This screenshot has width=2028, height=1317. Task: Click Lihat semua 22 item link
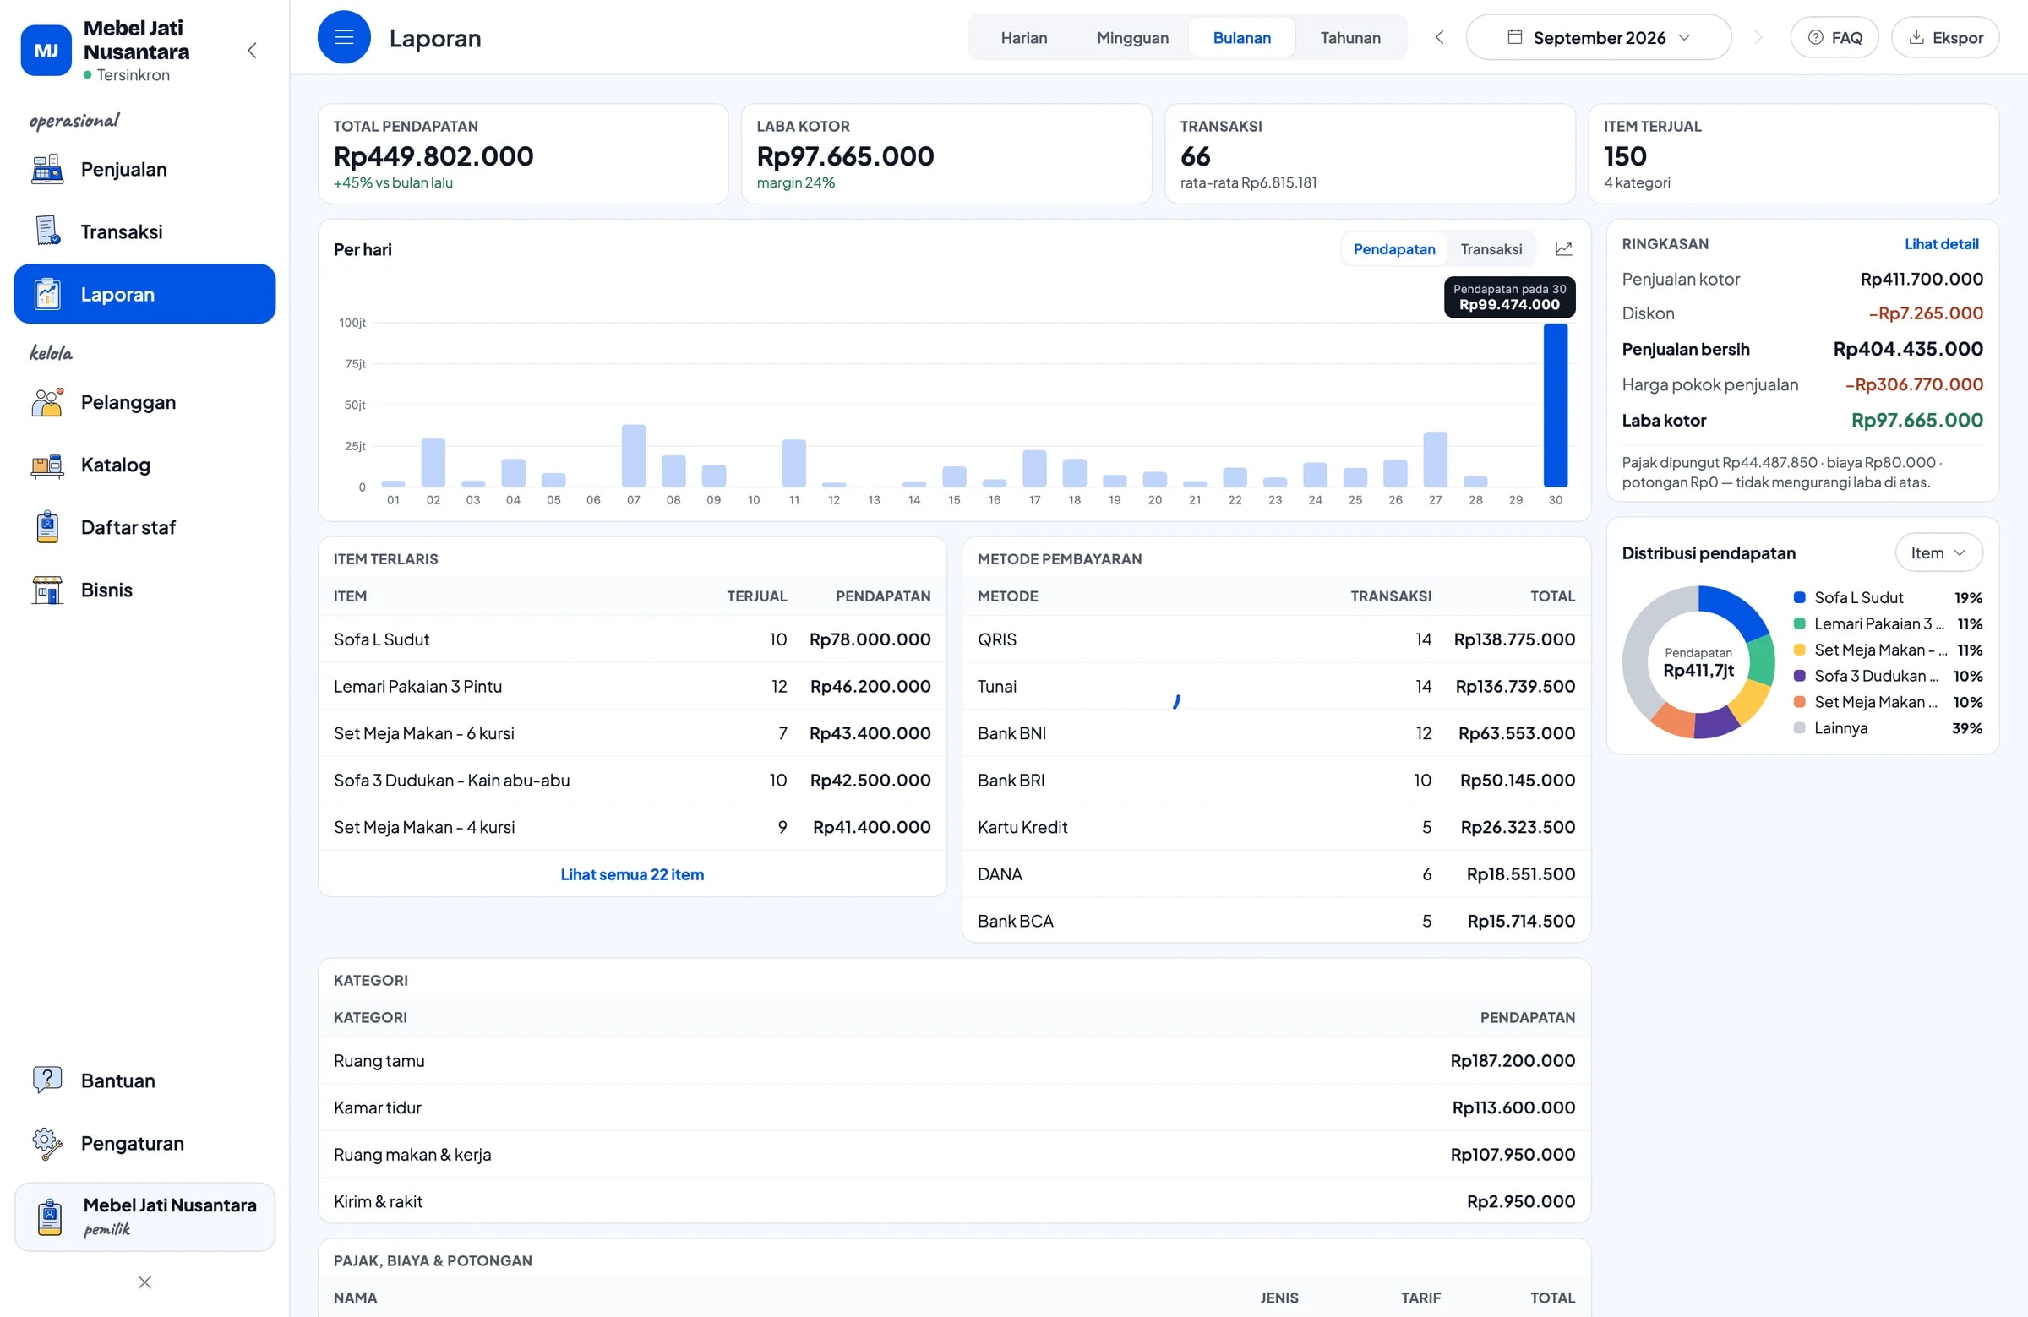click(x=632, y=874)
